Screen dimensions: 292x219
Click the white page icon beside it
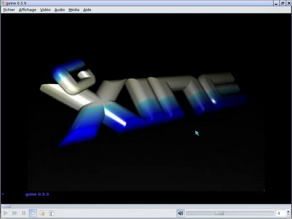(52, 213)
